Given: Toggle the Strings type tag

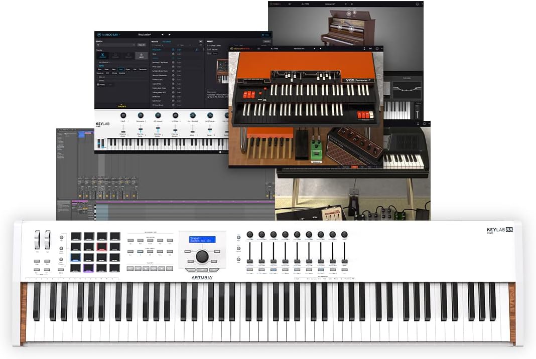Looking at the screenshot, I should tap(114, 73).
